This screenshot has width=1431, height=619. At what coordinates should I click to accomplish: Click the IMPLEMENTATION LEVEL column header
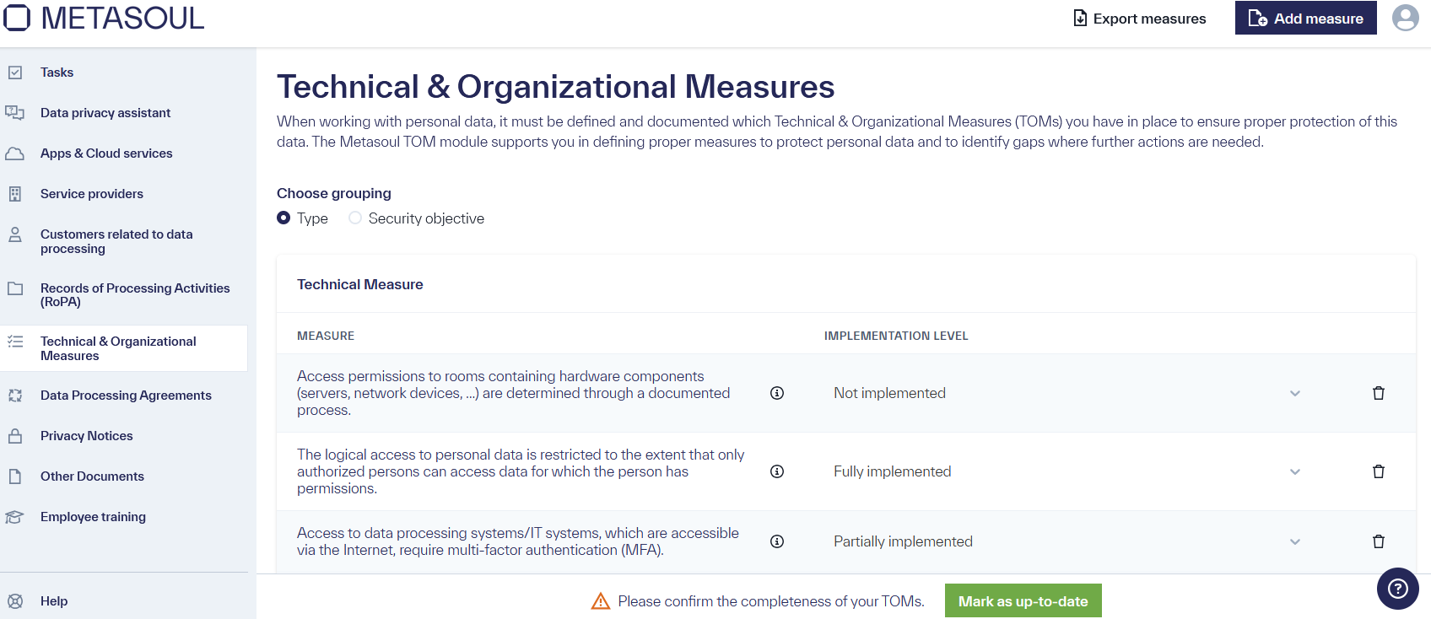click(x=896, y=336)
